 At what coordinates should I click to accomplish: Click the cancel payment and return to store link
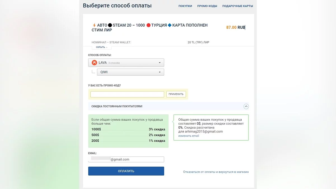(x=216, y=172)
